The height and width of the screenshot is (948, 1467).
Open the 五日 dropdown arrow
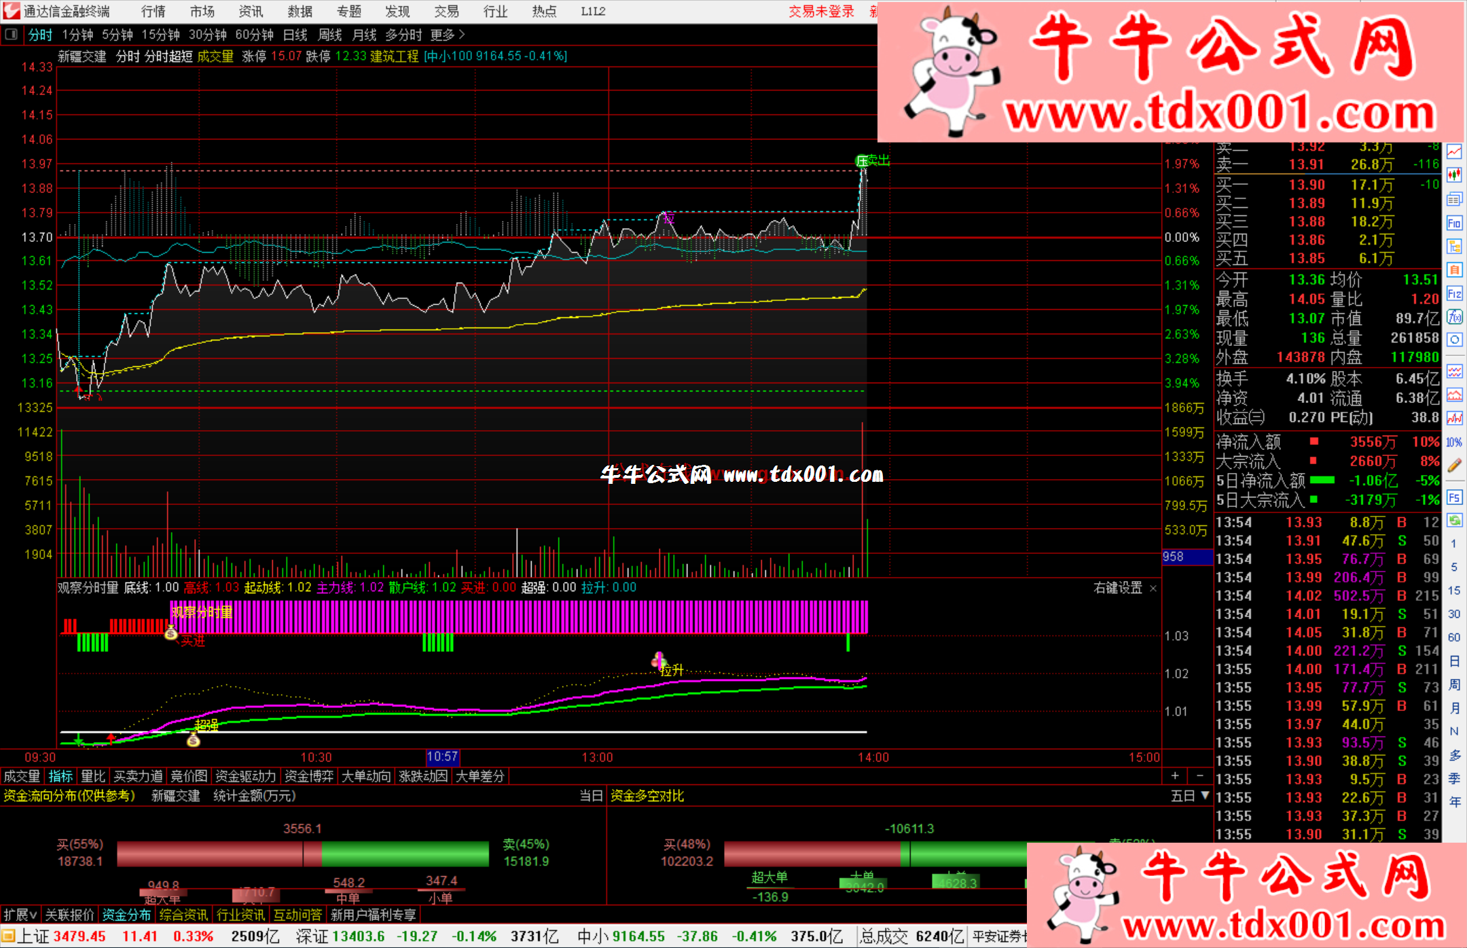pos(1205,795)
